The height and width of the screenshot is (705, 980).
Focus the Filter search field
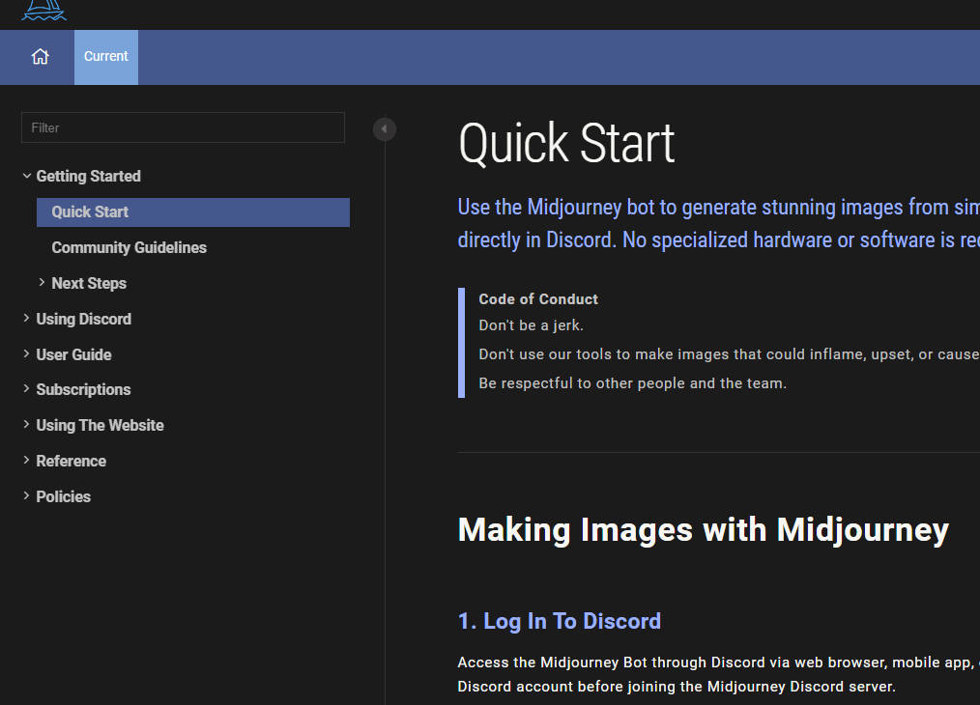pyautogui.click(x=183, y=127)
